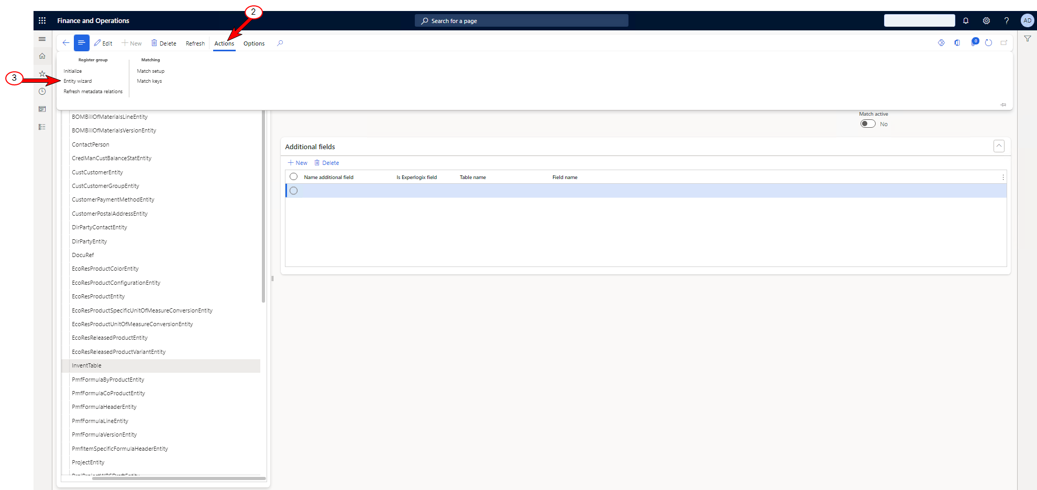Open the help question mark

(x=1006, y=20)
